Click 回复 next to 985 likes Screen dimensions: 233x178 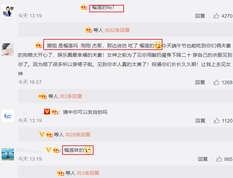203,159
